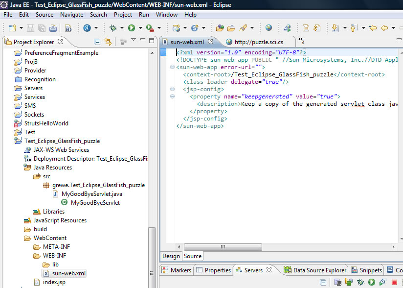Viewport: 403px width, 288px height.
Task: Switch to the Source tab of the editor
Action: tap(193, 256)
